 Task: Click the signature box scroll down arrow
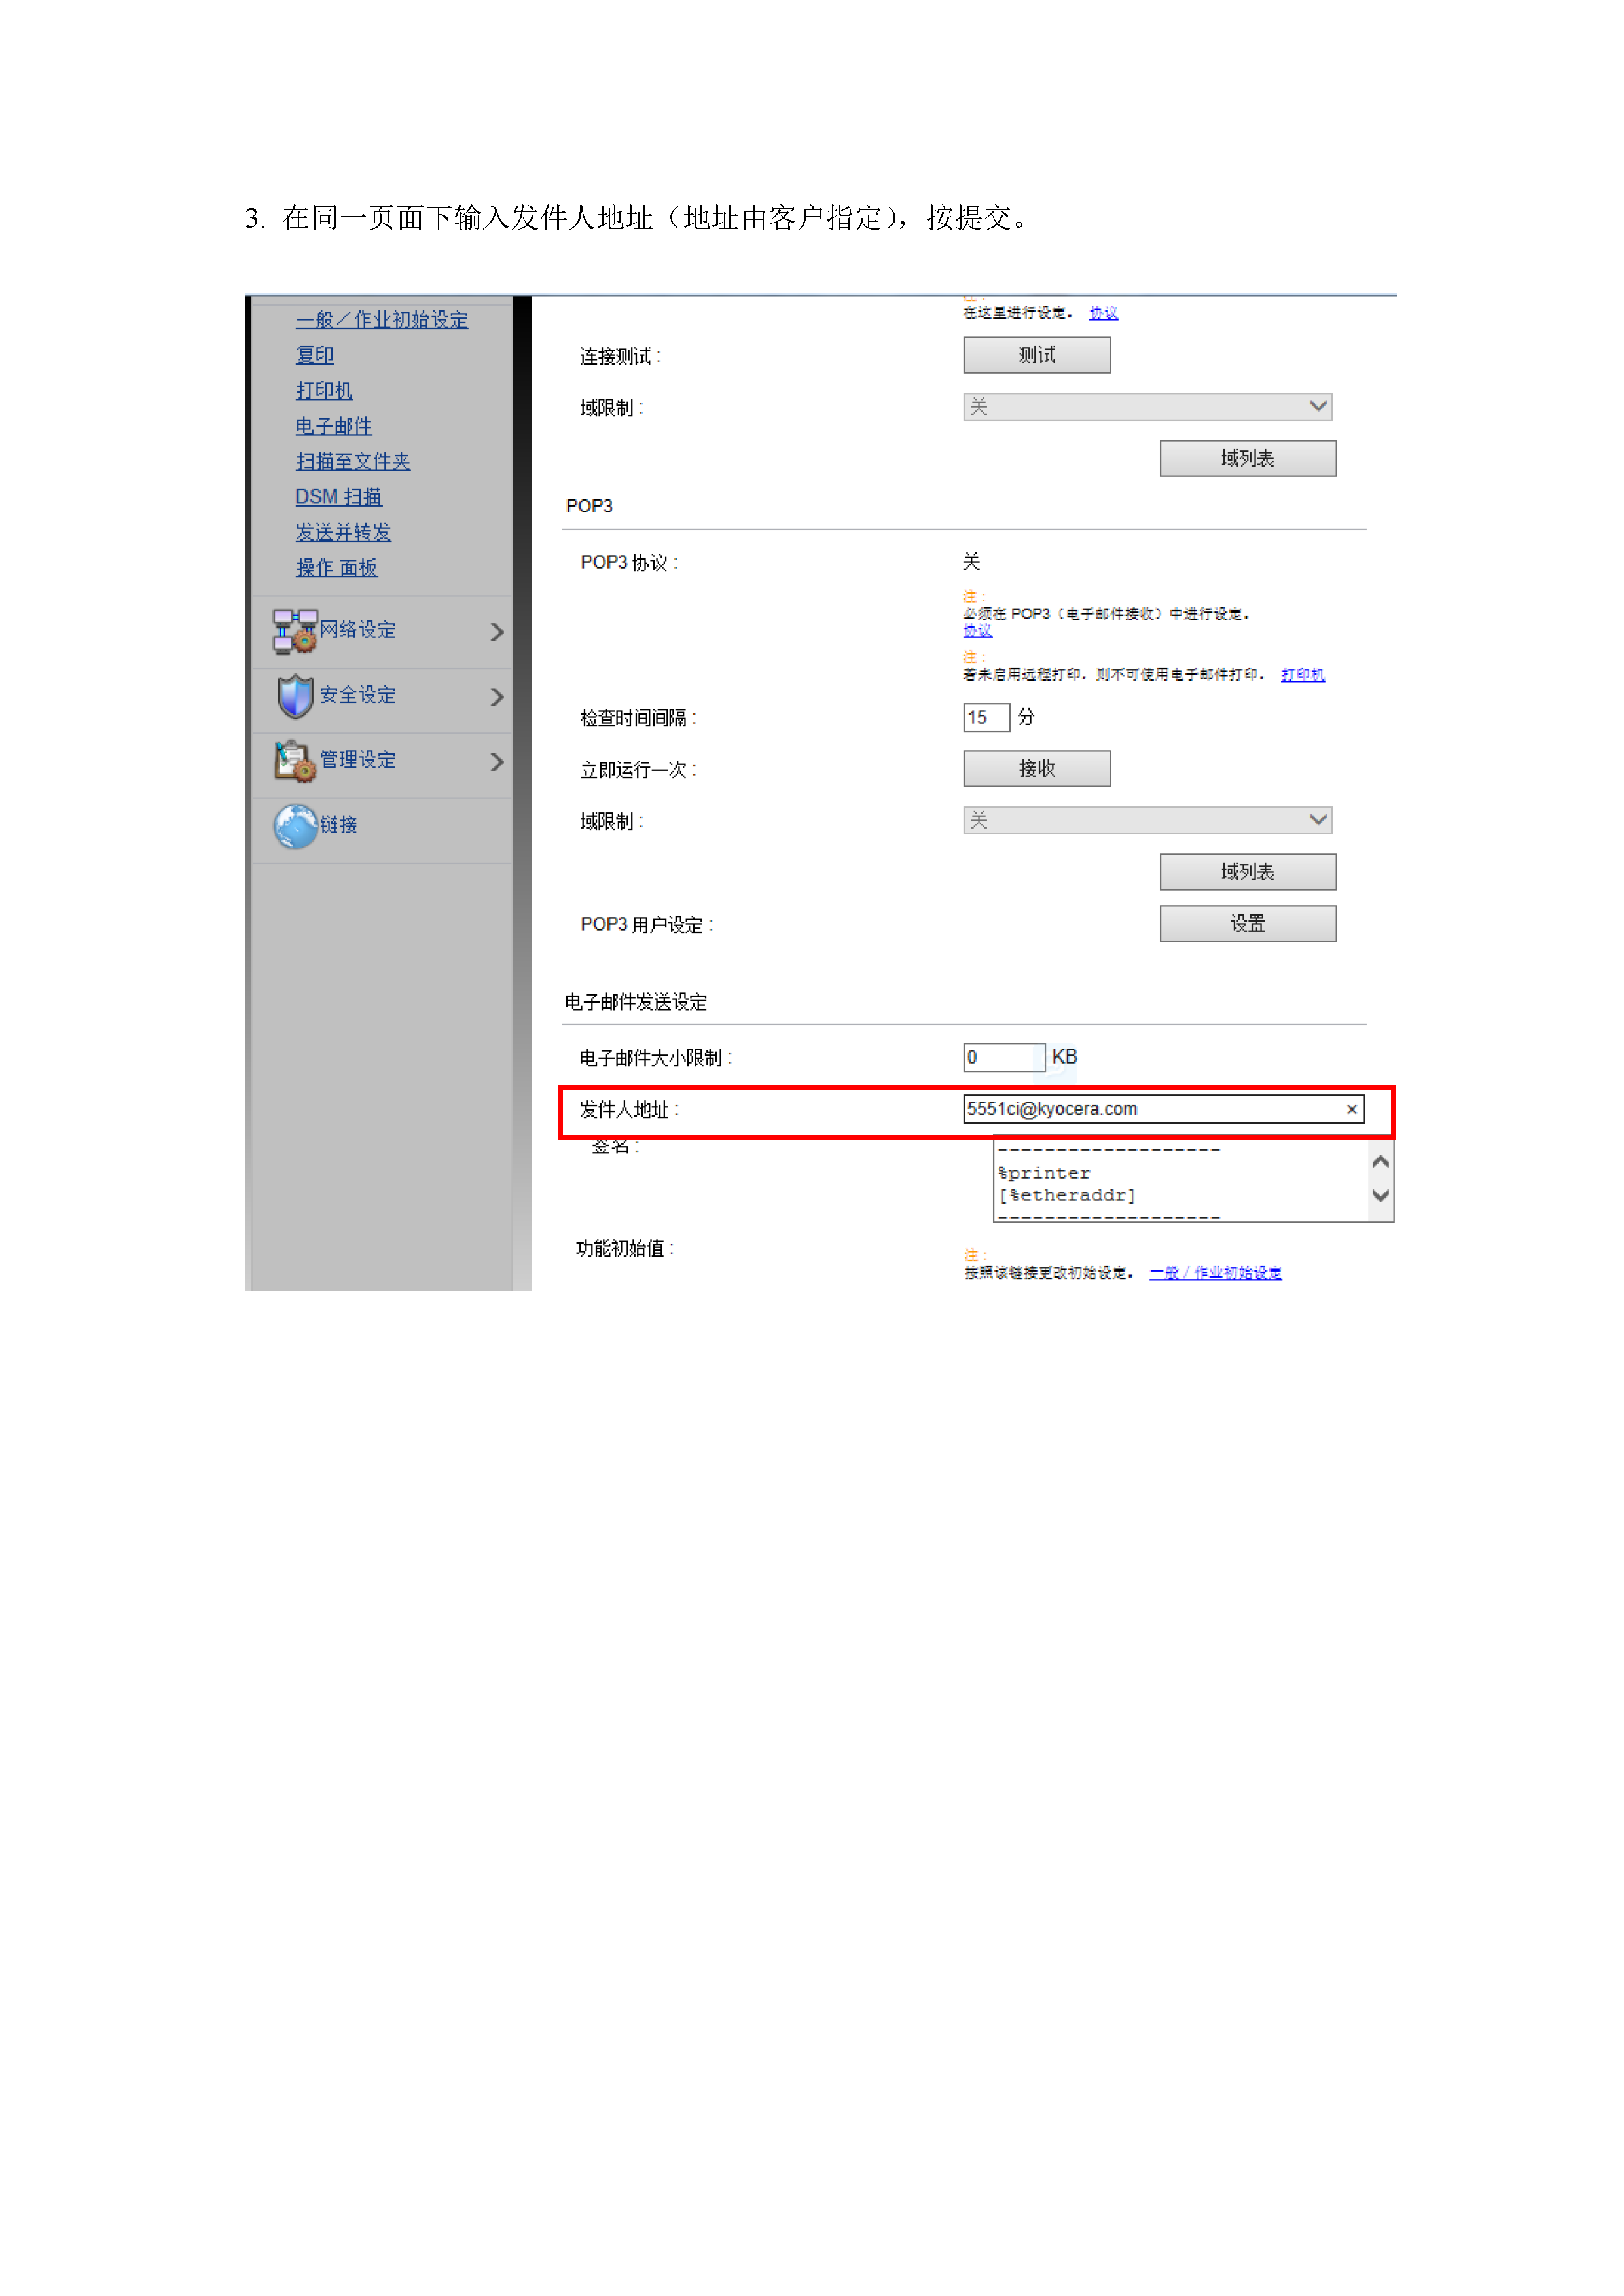pyautogui.click(x=1380, y=1196)
